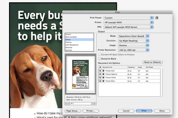Enable Convert All Spot Colors to Process
The image size is (178, 118).
tap(99, 55)
